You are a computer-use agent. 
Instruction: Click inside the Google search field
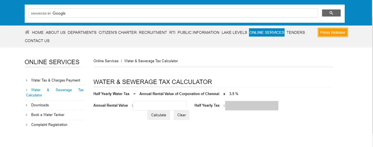186,13
